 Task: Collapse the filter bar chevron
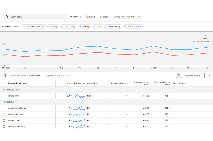click(209, 76)
